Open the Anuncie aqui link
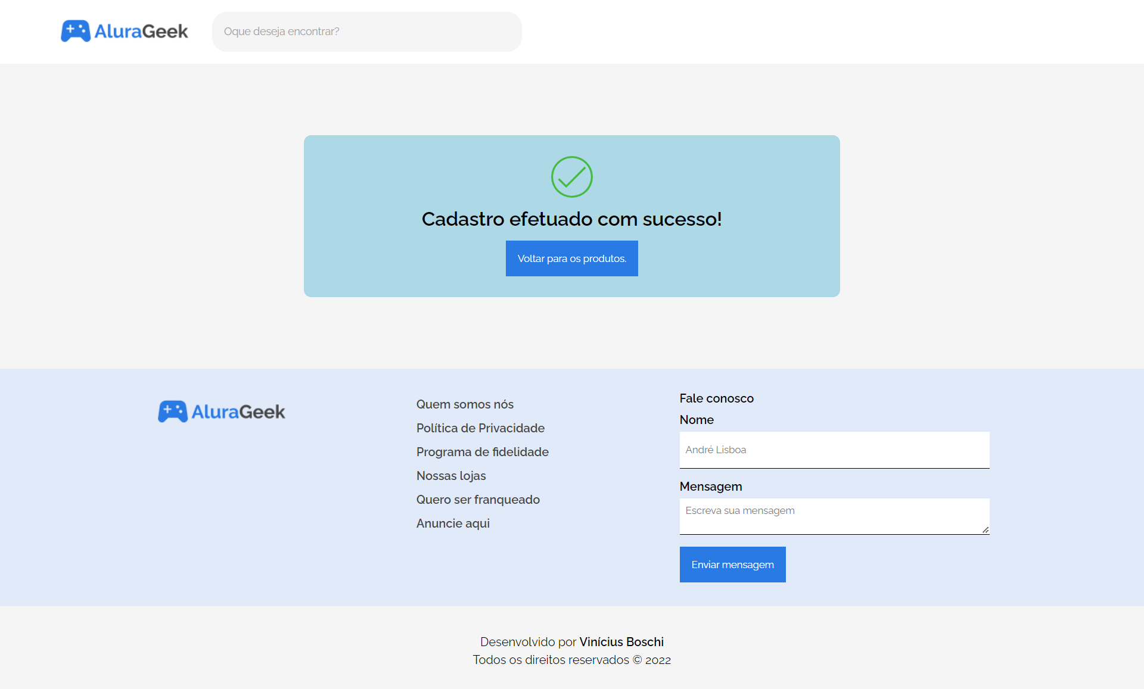The height and width of the screenshot is (689, 1144). [453, 523]
